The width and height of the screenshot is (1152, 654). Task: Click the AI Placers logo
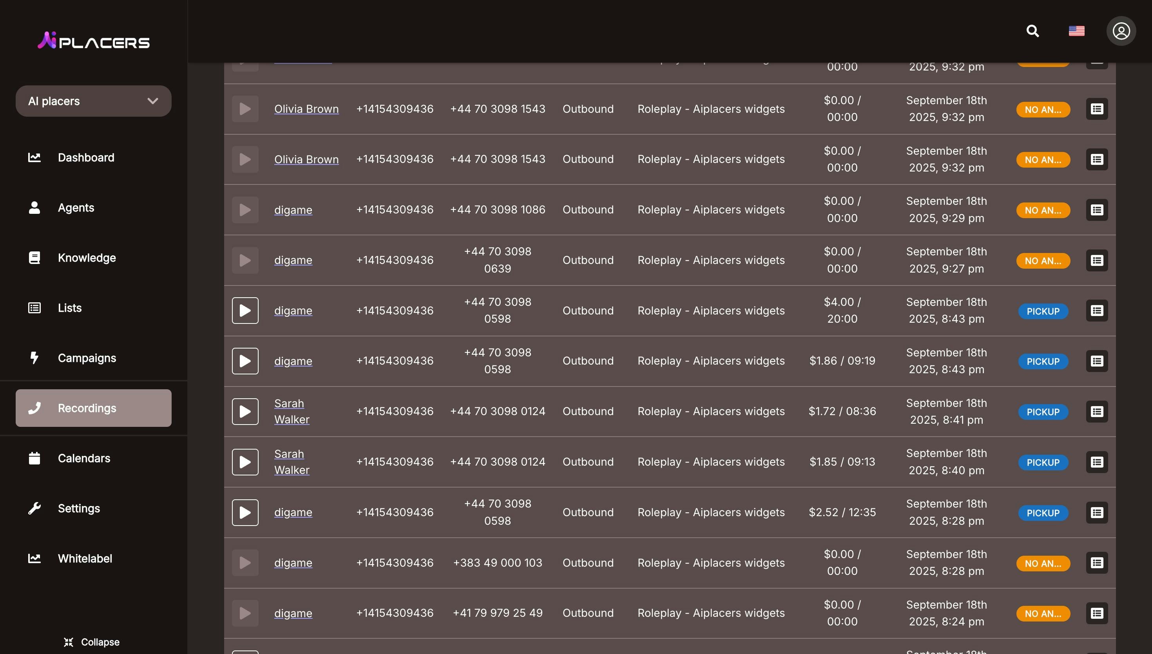(x=94, y=41)
